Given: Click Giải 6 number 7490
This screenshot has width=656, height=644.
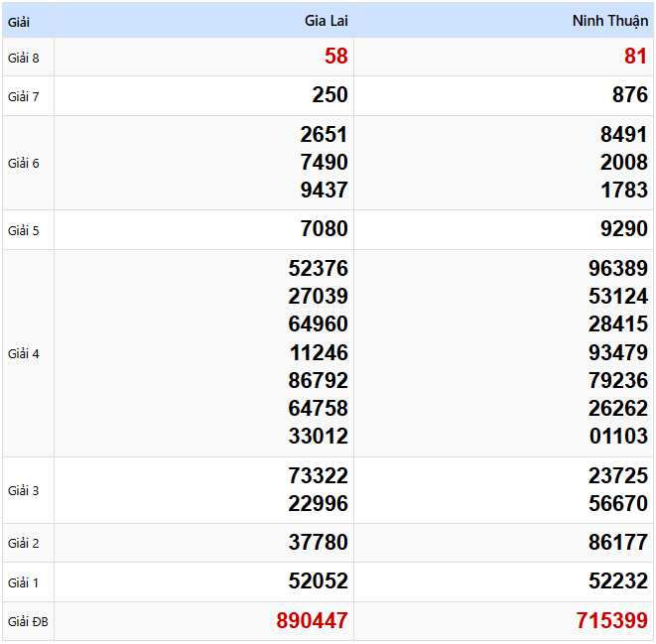Looking at the screenshot, I should click(x=324, y=162).
